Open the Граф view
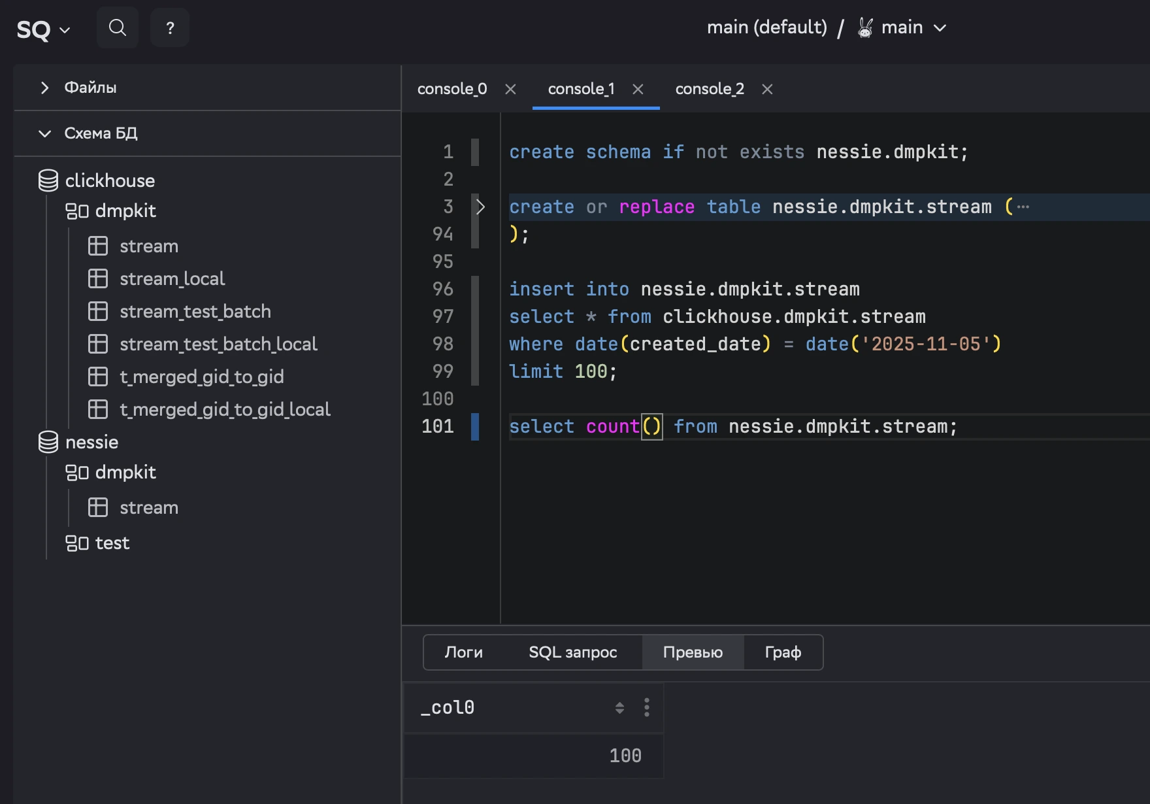Viewport: 1150px width, 804px height. click(x=782, y=652)
